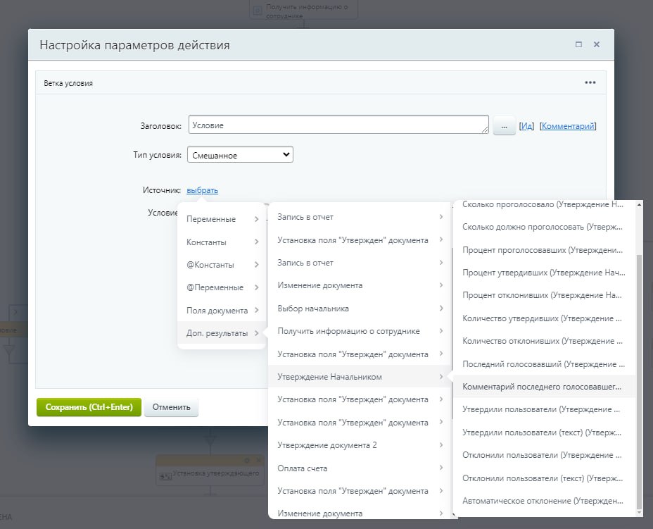Maximize the action settings dialog
Screen dimensions: 653x529
click(578, 44)
